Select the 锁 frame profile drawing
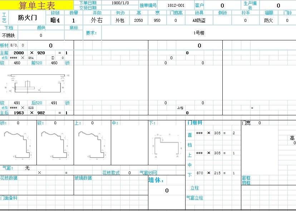The image size is (296, 211). pos(18,144)
